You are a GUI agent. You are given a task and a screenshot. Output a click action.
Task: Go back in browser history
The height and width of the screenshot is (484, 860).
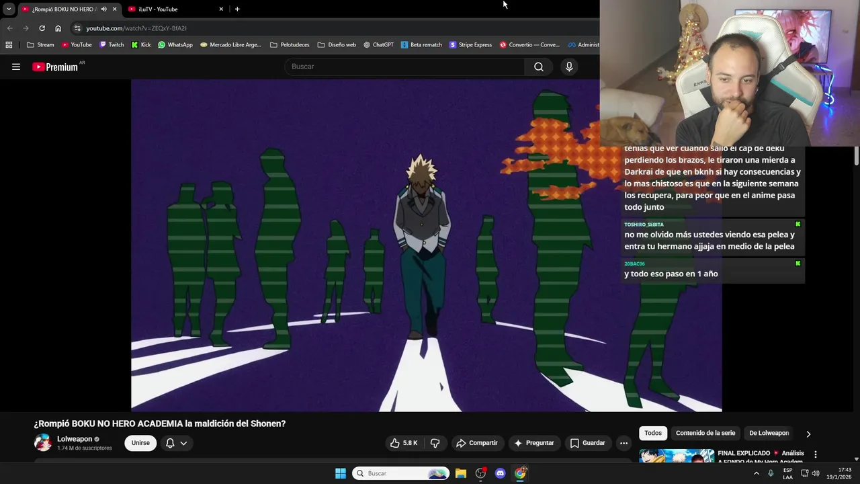coord(9,28)
